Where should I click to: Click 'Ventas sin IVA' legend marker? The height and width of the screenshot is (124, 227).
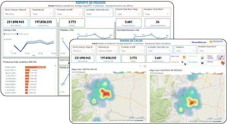[17, 34]
